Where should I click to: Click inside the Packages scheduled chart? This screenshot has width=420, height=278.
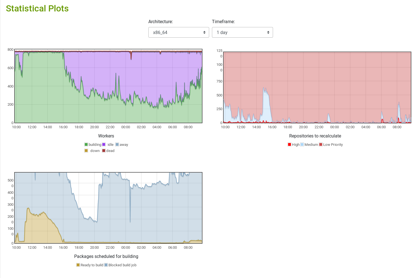pyautogui.click(x=108, y=208)
